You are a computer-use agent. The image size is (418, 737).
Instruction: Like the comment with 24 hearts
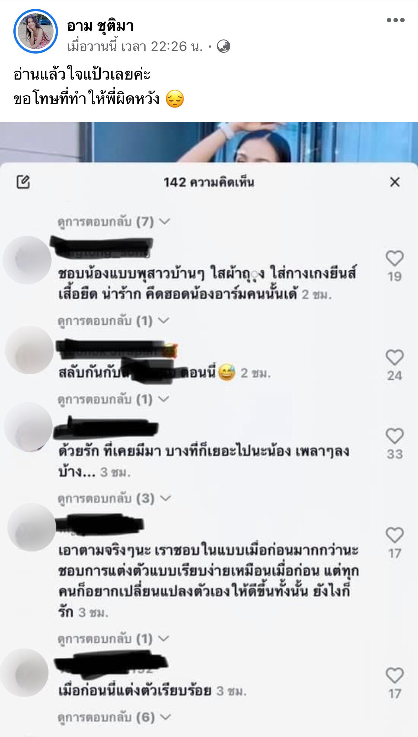[395, 357]
